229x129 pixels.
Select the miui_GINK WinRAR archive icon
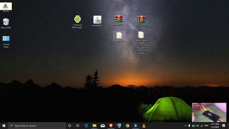point(141,21)
